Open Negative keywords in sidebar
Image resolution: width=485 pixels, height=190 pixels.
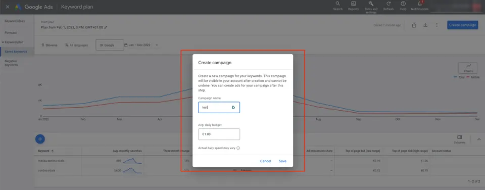coord(12,63)
